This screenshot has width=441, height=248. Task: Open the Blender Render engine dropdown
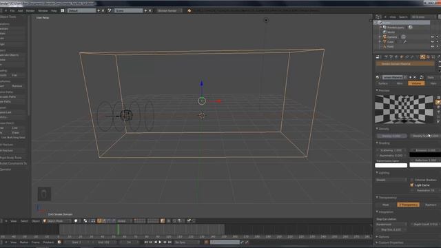[x=170, y=11]
